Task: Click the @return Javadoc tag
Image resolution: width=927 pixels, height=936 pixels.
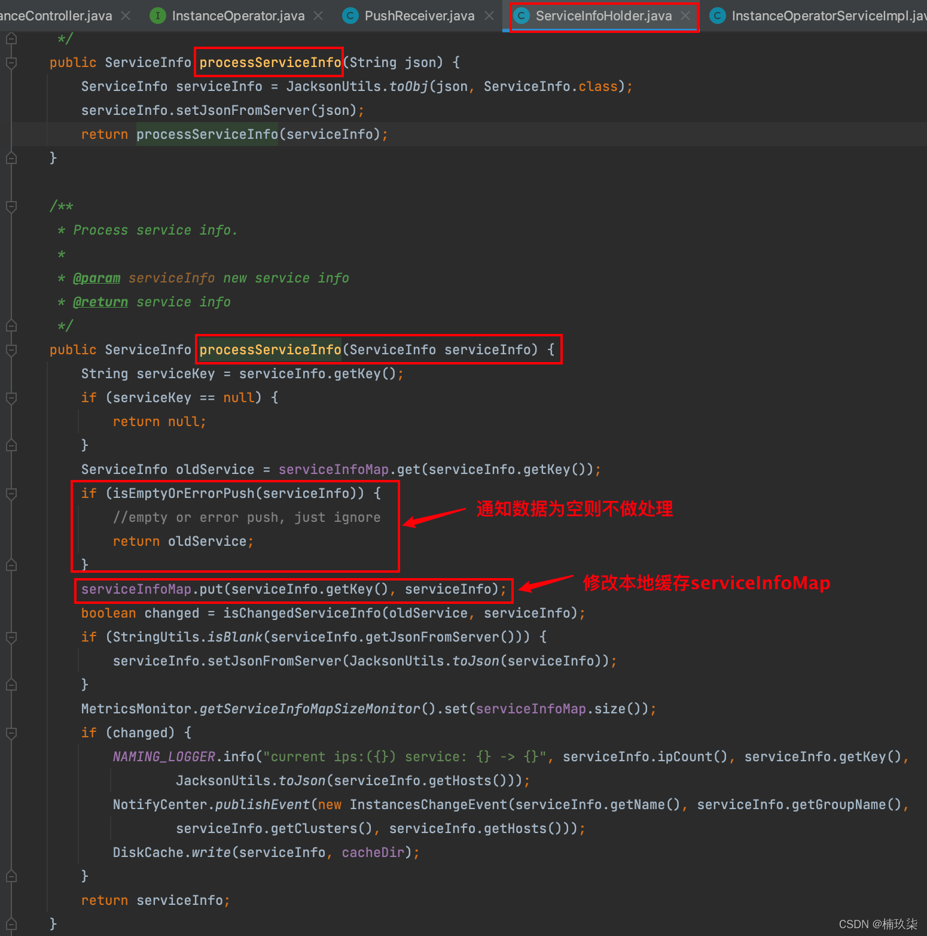Action: 100,302
